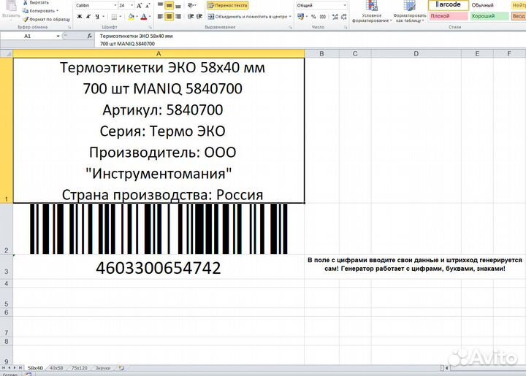Screen dimensions: 526x376
Task: Toggle middle vertical alignment
Action: (x=169, y=6)
